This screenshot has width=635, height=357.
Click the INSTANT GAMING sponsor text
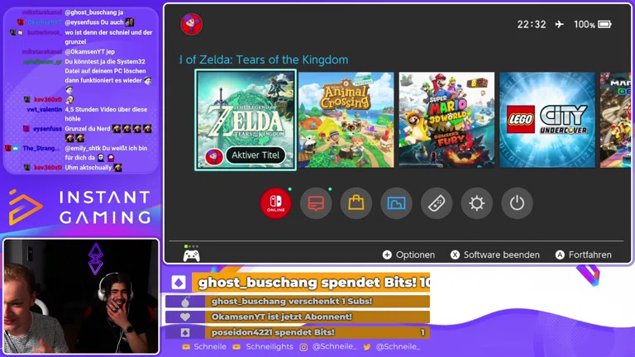105,207
